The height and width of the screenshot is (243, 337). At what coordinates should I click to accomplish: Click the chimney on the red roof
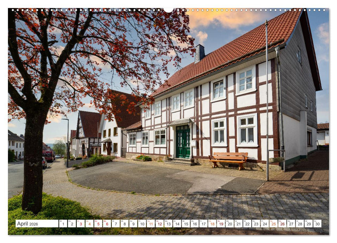pyautogui.click(x=200, y=53)
